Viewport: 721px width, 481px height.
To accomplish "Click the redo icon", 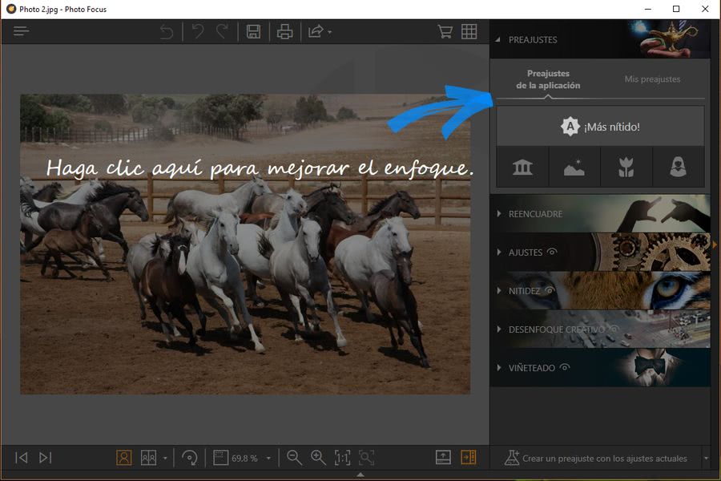I will point(223,31).
